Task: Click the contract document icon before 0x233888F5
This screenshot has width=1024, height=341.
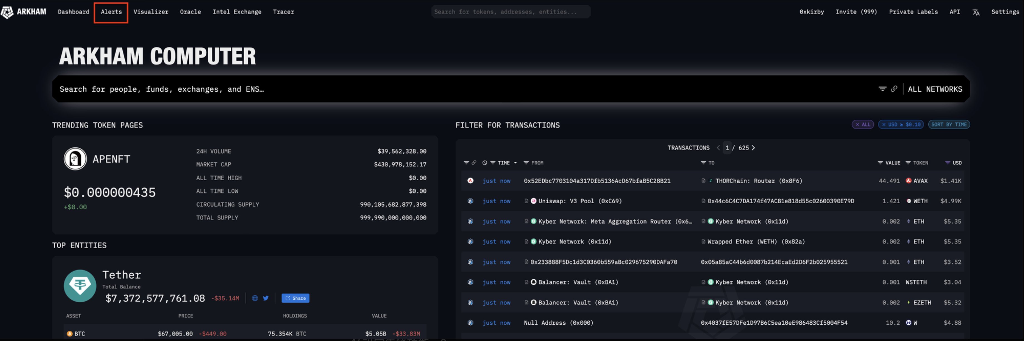Action: 526,262
